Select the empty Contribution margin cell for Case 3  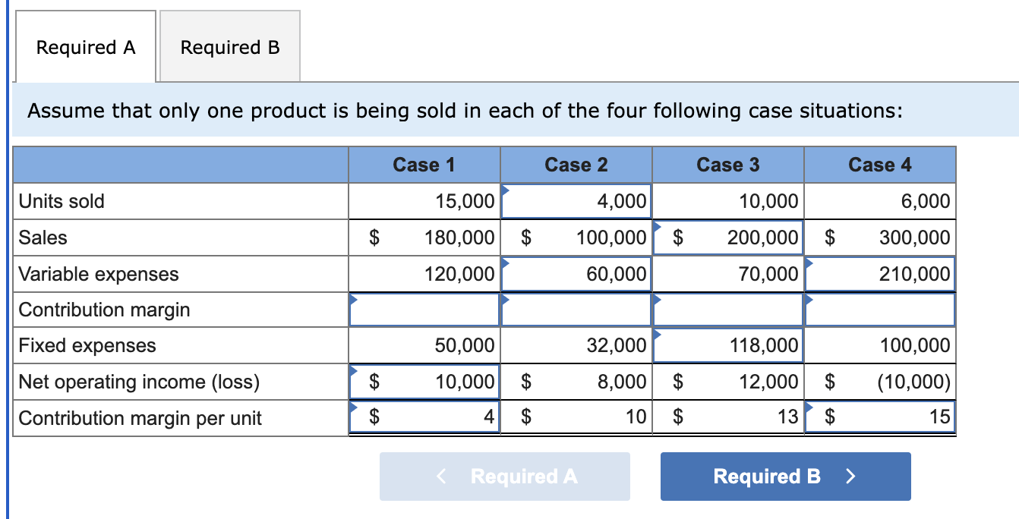coord(727,310)
